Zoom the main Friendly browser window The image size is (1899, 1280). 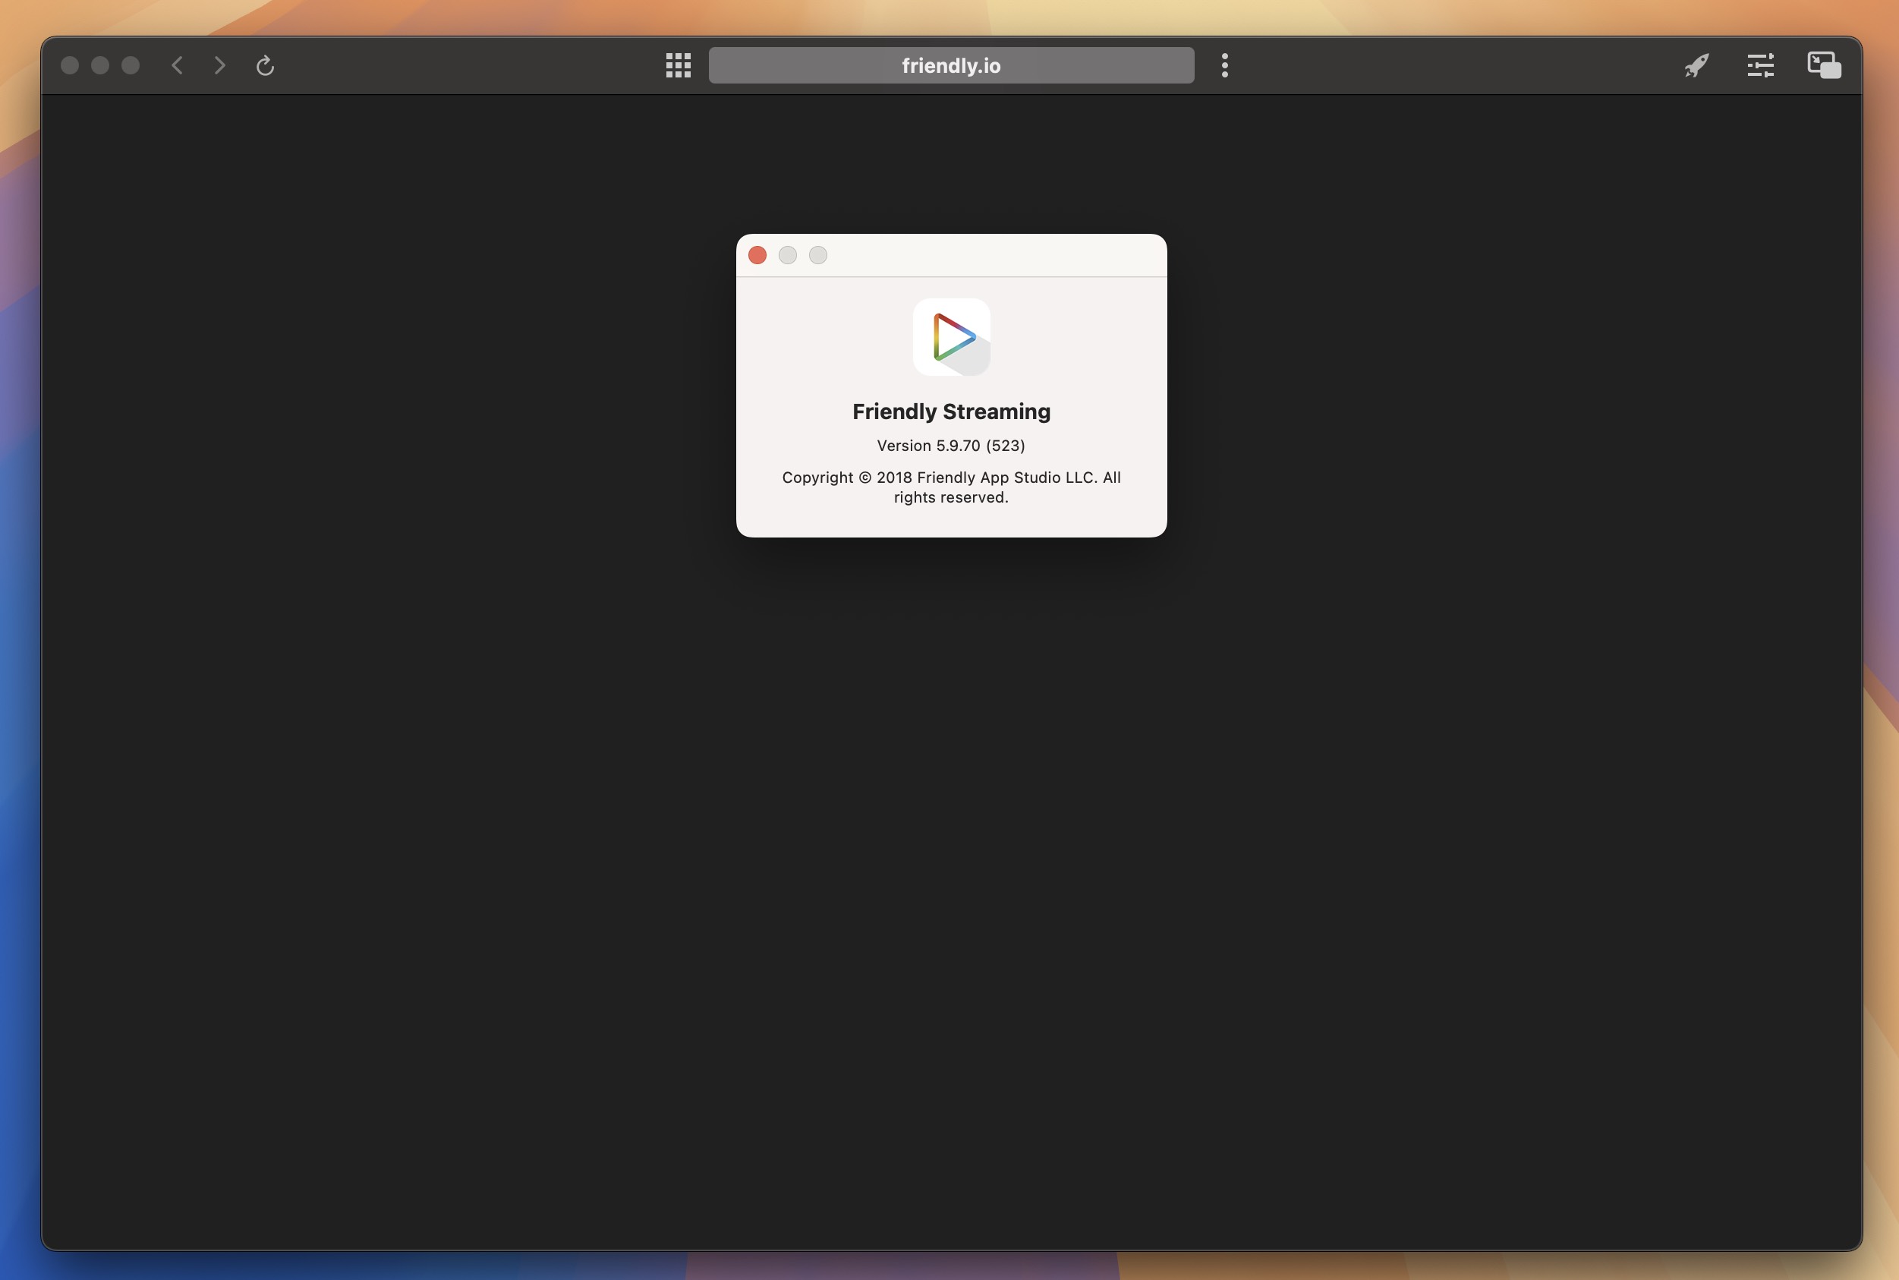[x=131, y=65]
